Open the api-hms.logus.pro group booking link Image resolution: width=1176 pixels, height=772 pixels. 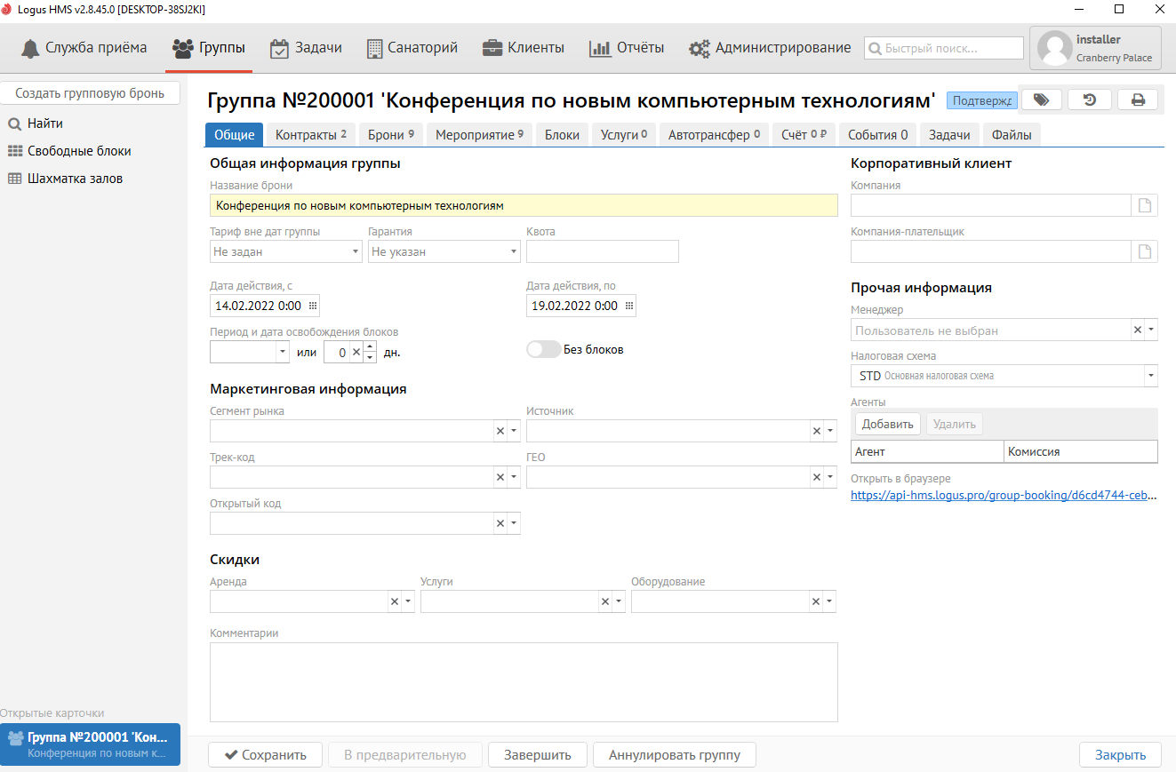[1004, 496]
